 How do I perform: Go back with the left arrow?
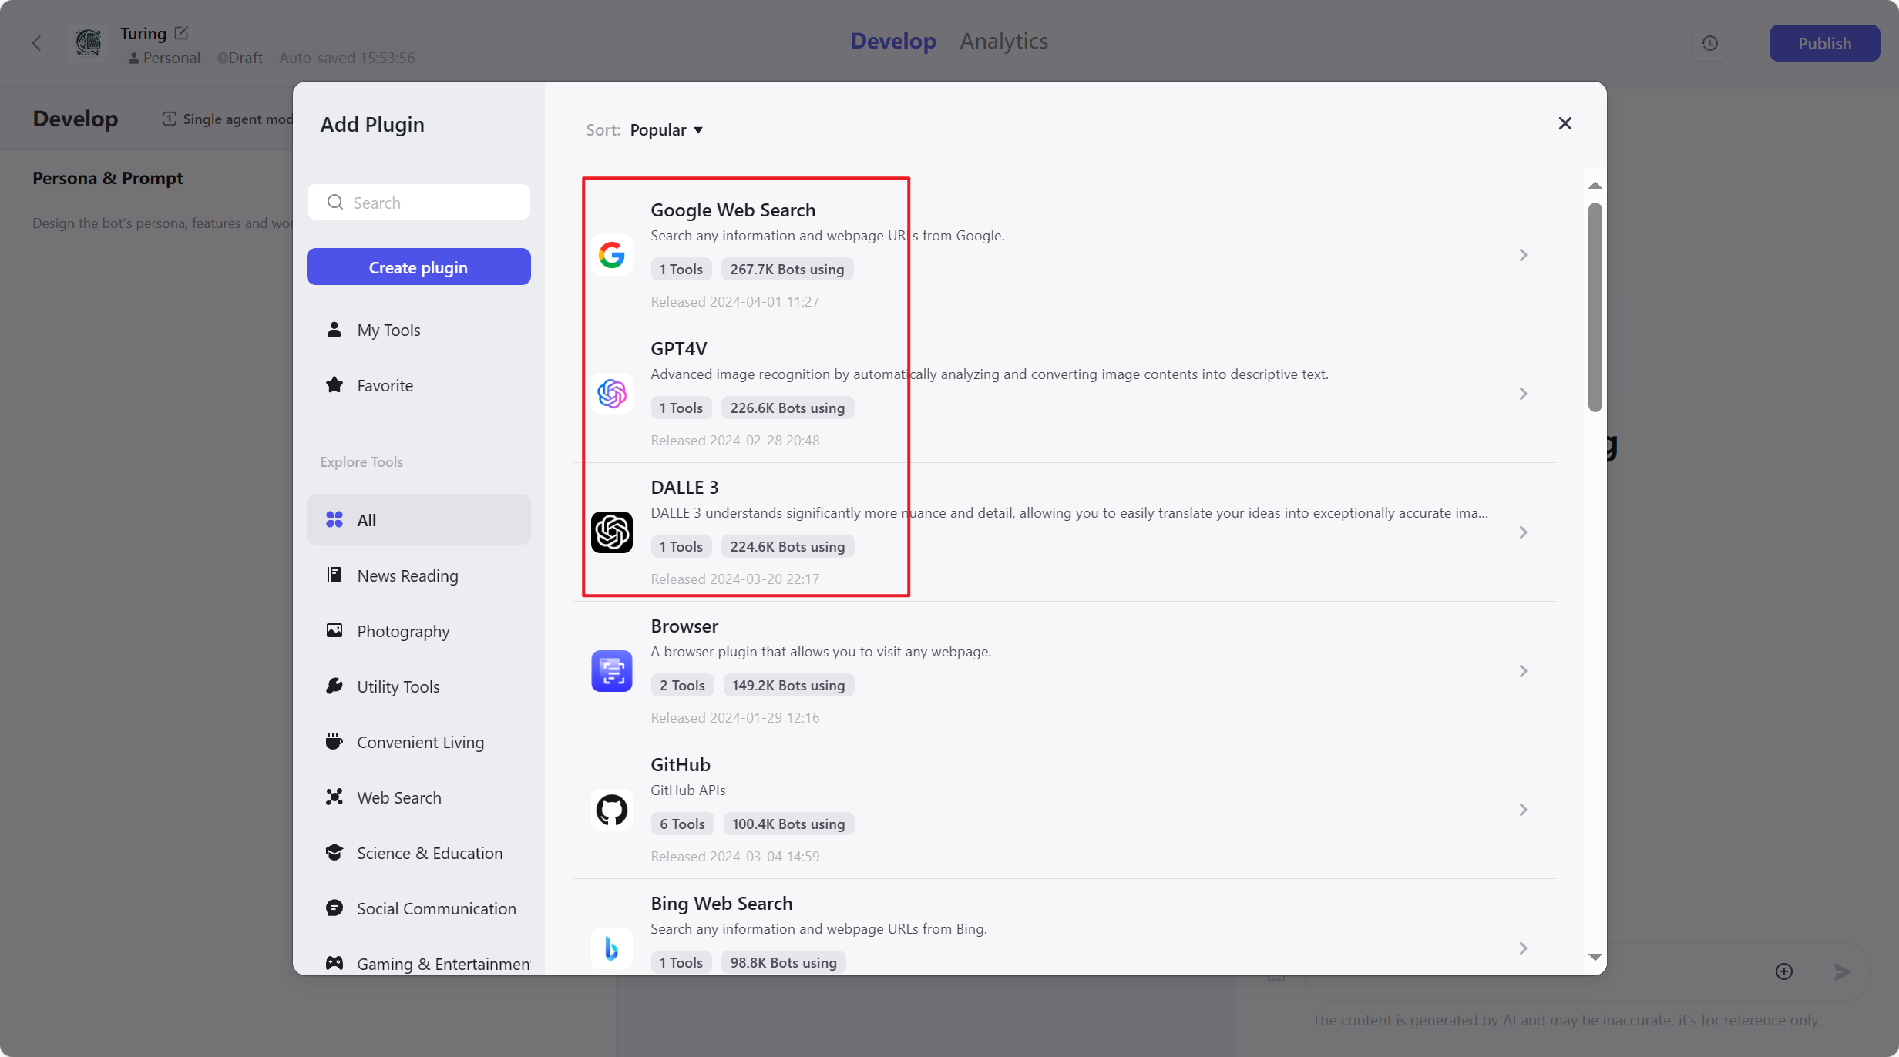coord(36,43)
